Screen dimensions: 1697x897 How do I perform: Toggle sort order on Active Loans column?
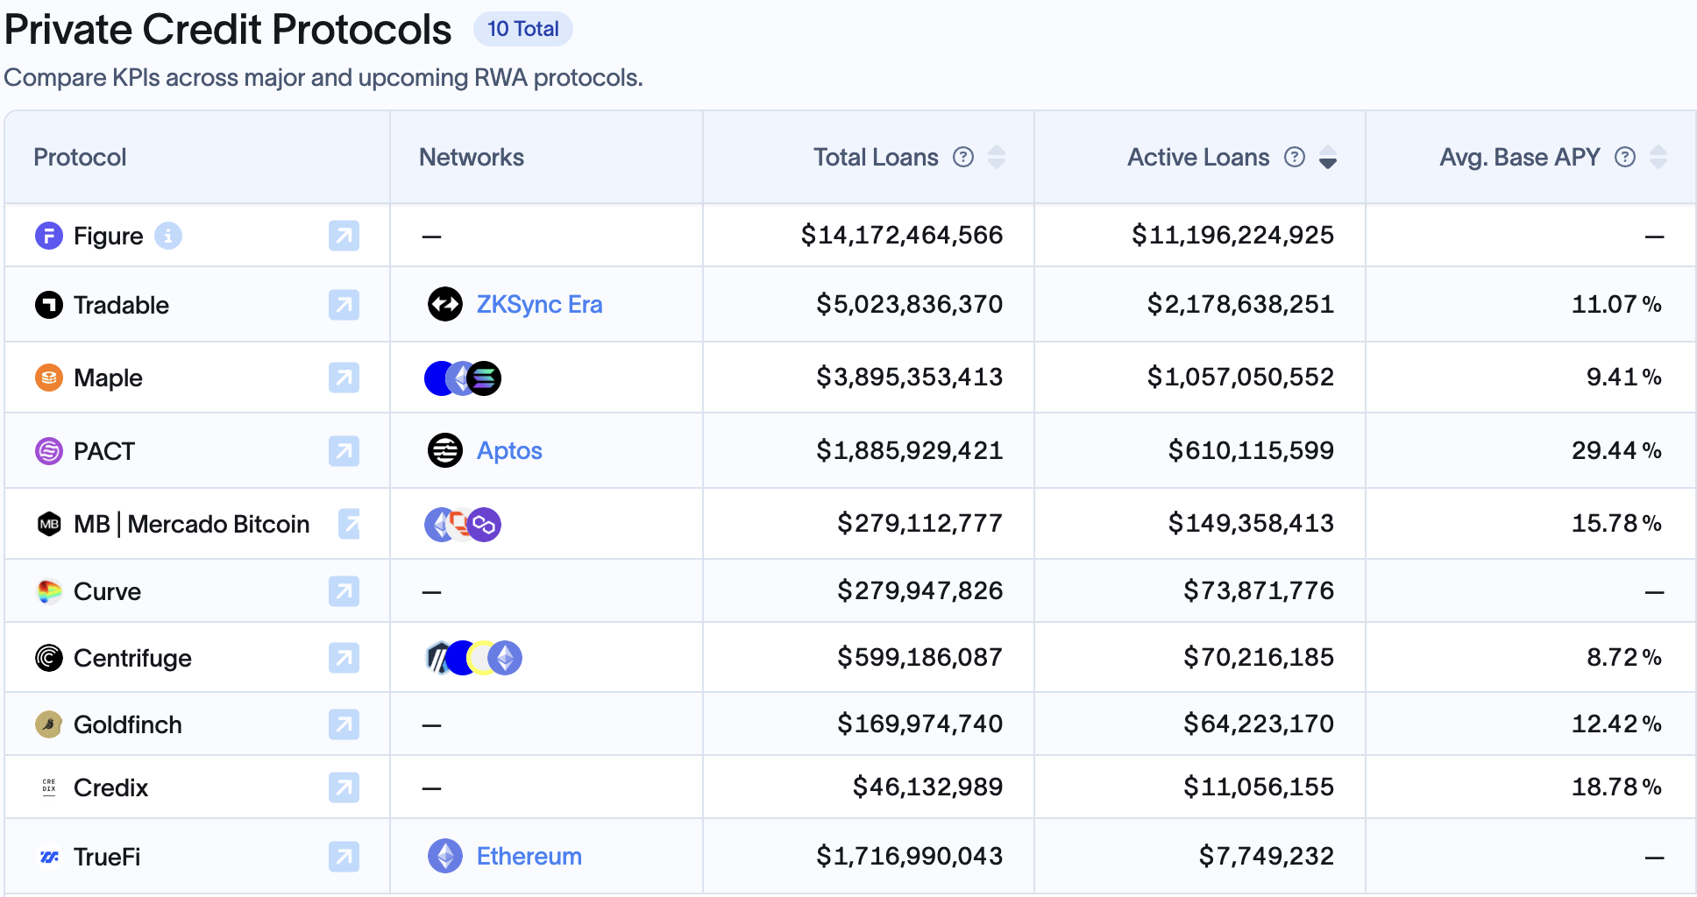point(1328,157)
